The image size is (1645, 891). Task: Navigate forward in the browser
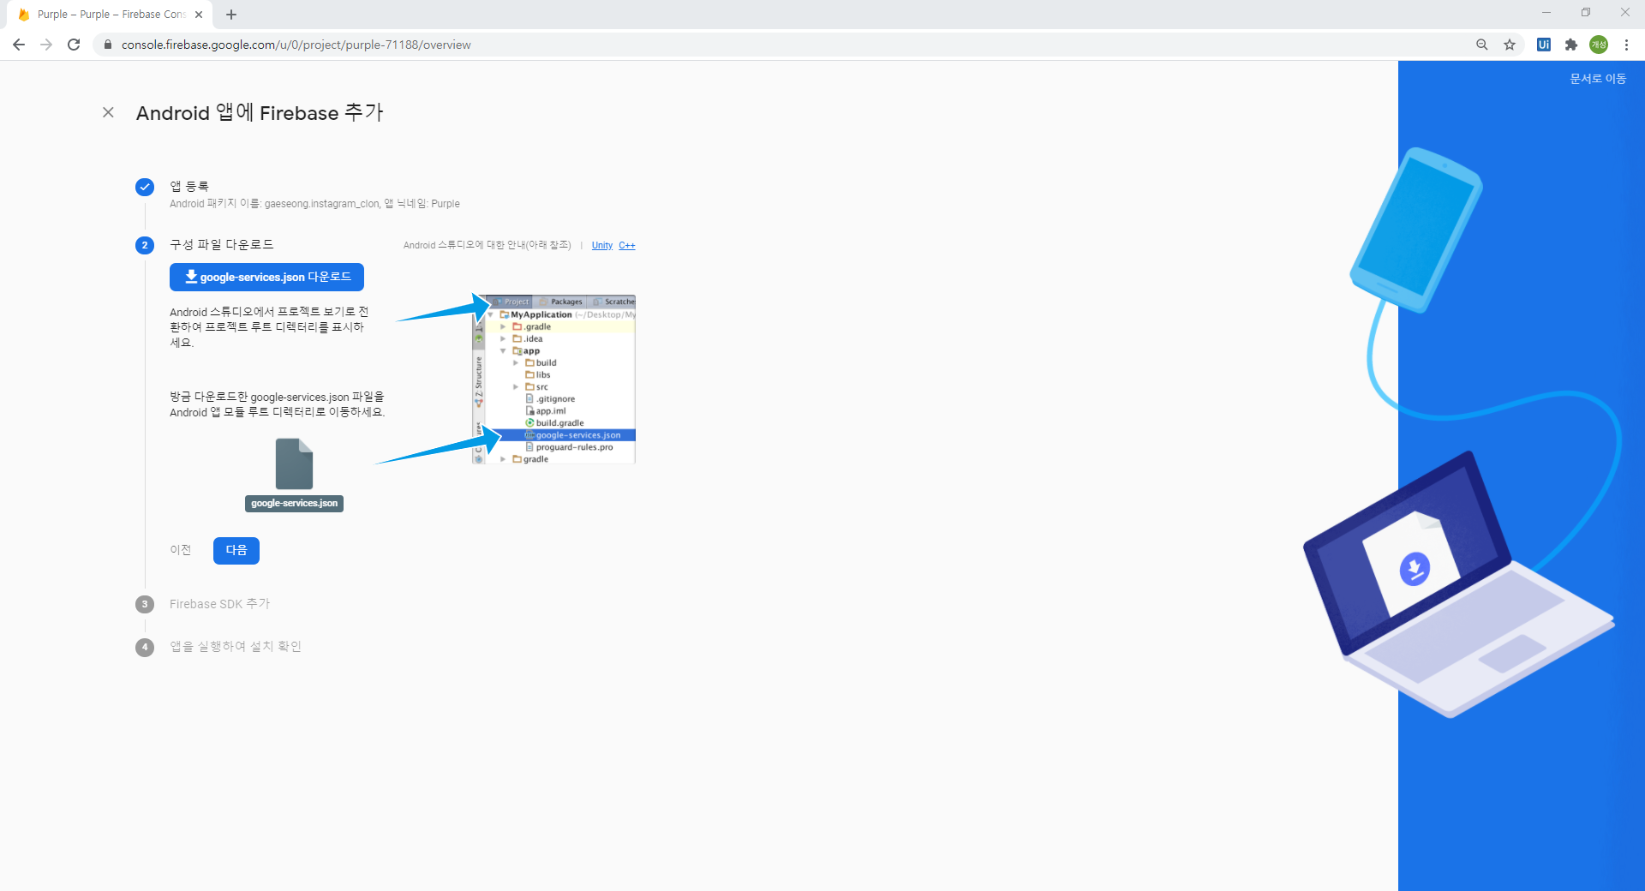click(46, 45)
